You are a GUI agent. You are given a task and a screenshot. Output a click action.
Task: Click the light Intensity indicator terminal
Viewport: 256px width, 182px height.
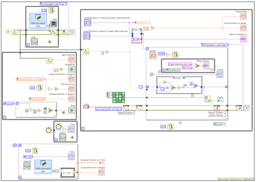coord(71,60)
